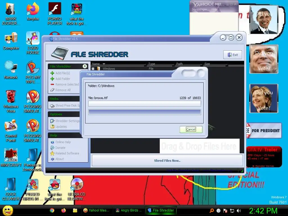Open Penises vs Zombocock desktop icon
The height and width of the screenshot is (216, 288).
point(32,160)
